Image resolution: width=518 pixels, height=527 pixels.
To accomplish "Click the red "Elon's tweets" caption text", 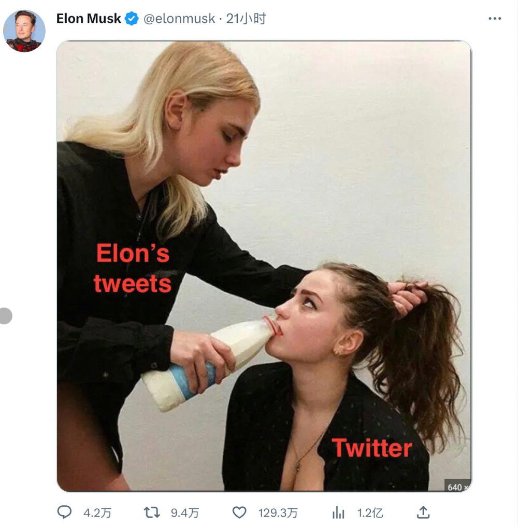I will [x=133, y=268].
